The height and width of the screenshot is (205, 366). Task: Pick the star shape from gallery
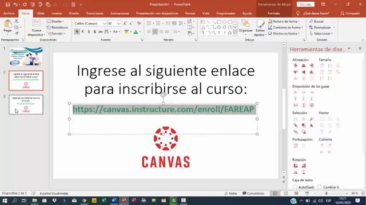tap(230, 33)
